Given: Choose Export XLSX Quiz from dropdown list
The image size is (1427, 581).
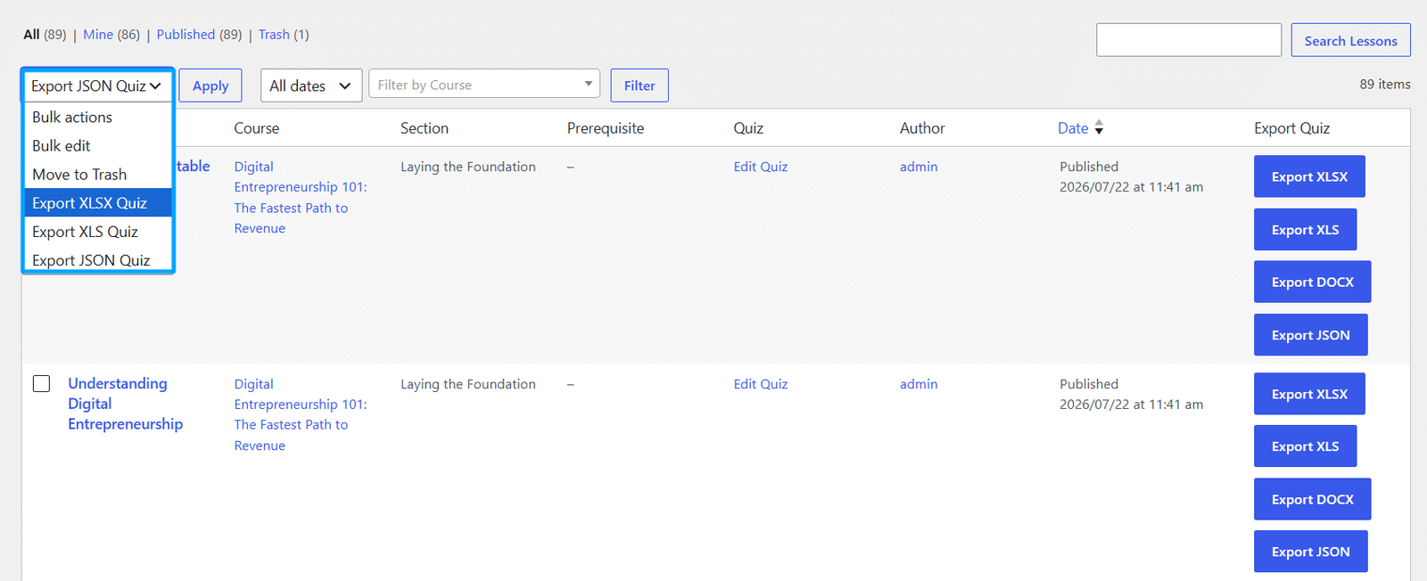Looking at the screenshot, I should [97, 202].
